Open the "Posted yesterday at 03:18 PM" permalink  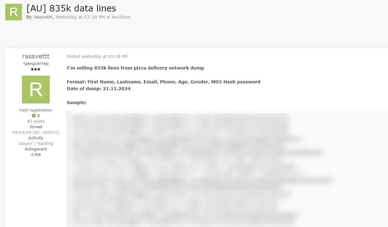97,57
